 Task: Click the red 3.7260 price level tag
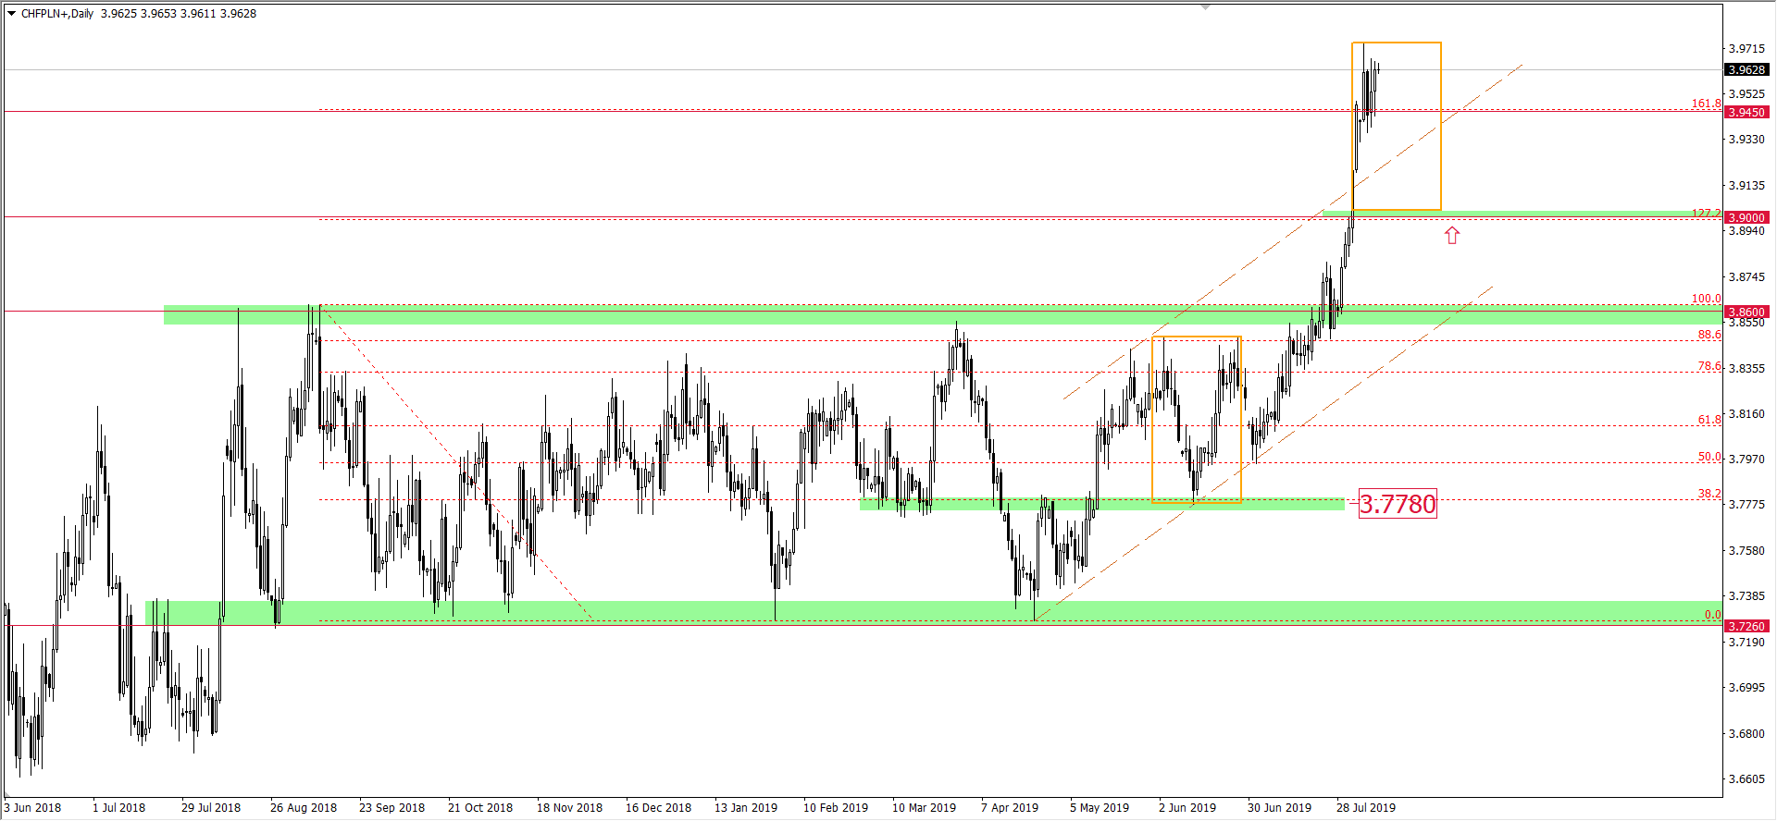(x=1746, y=626)
